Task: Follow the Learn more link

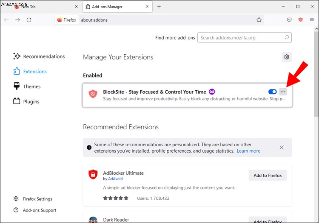Action: (x=248, y=151)
